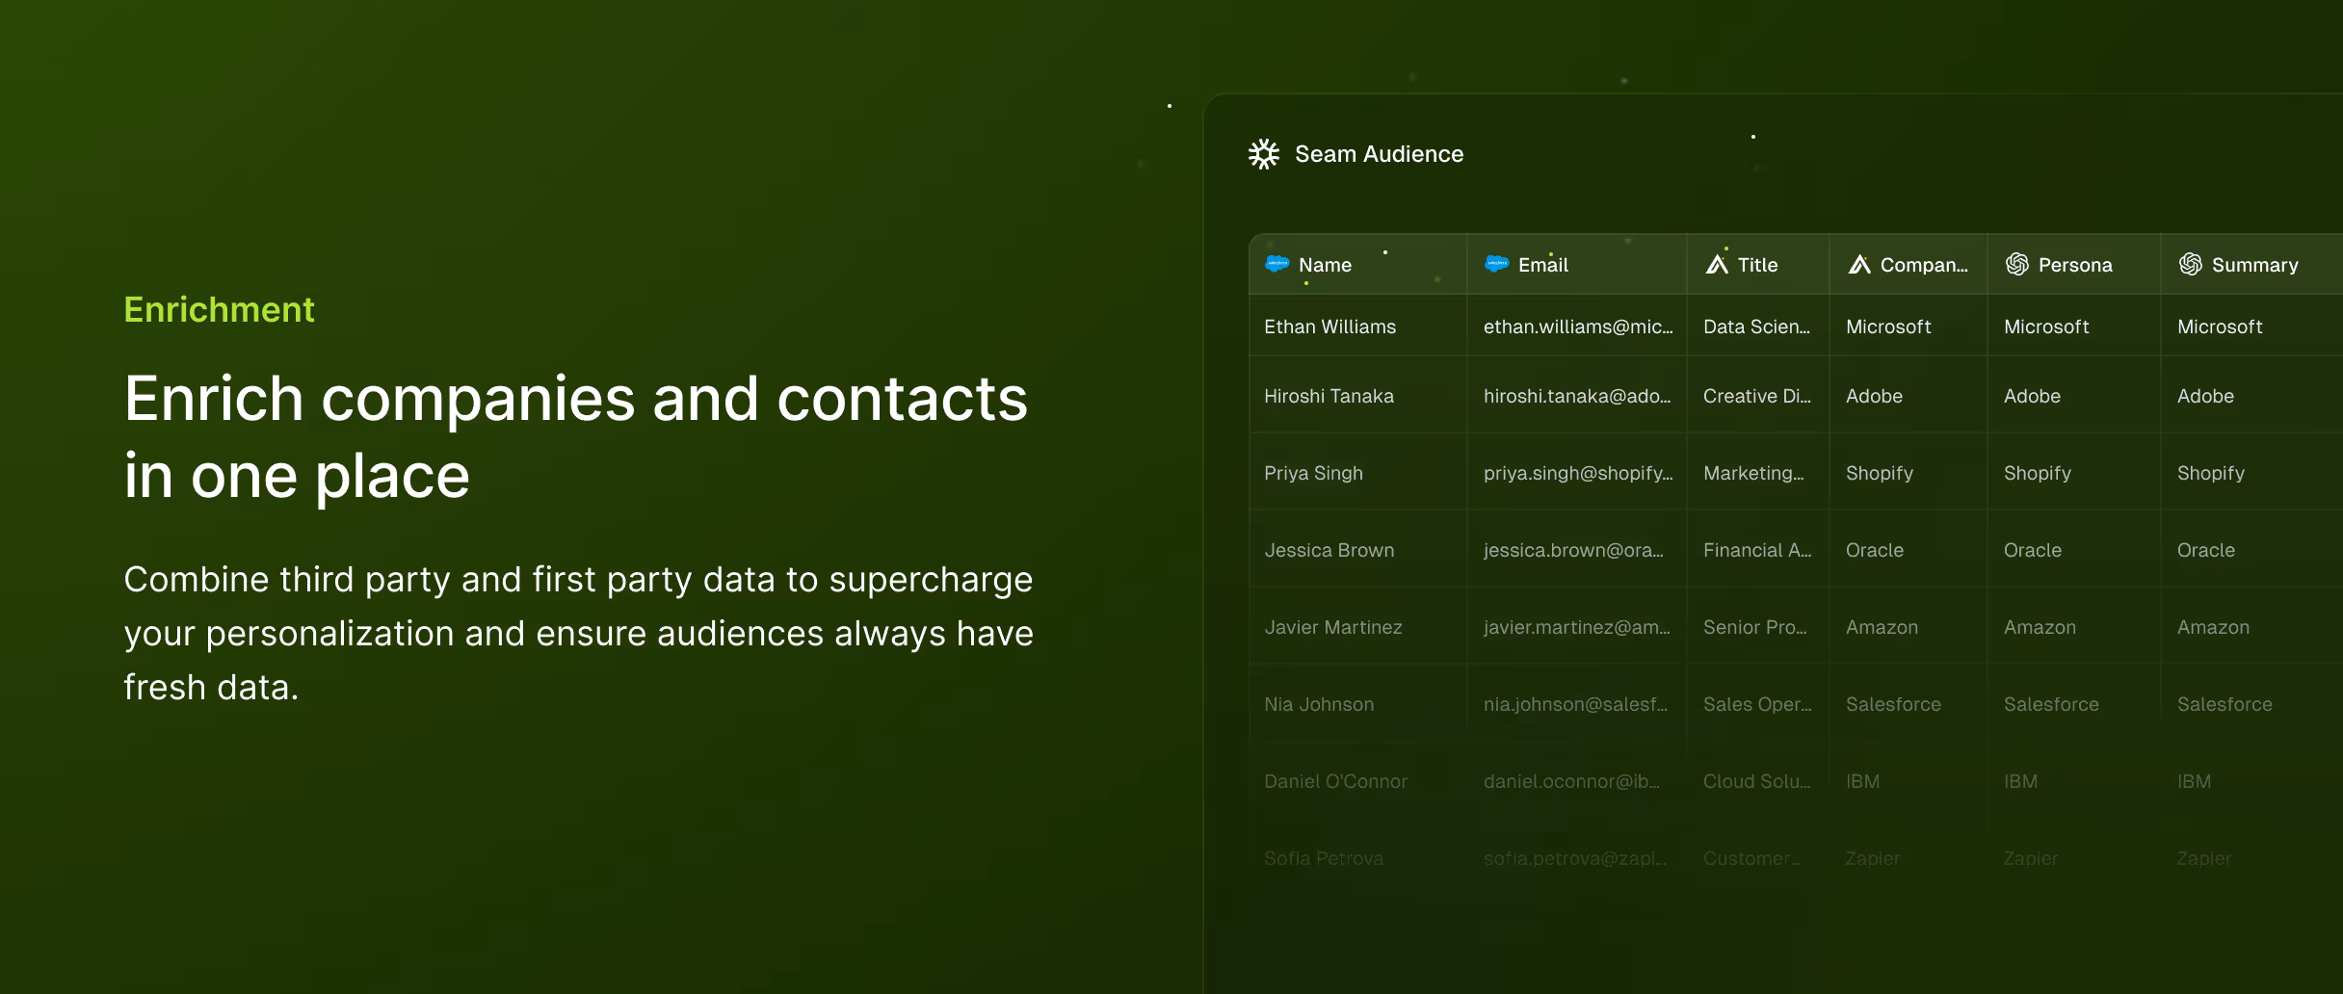Click the Name column header label
Screen dimensions: 2343x994
click(x=1325, y=265)
